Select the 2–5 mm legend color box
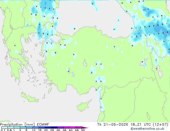This screenshot has height=131, width=170. tap(23, 128)
